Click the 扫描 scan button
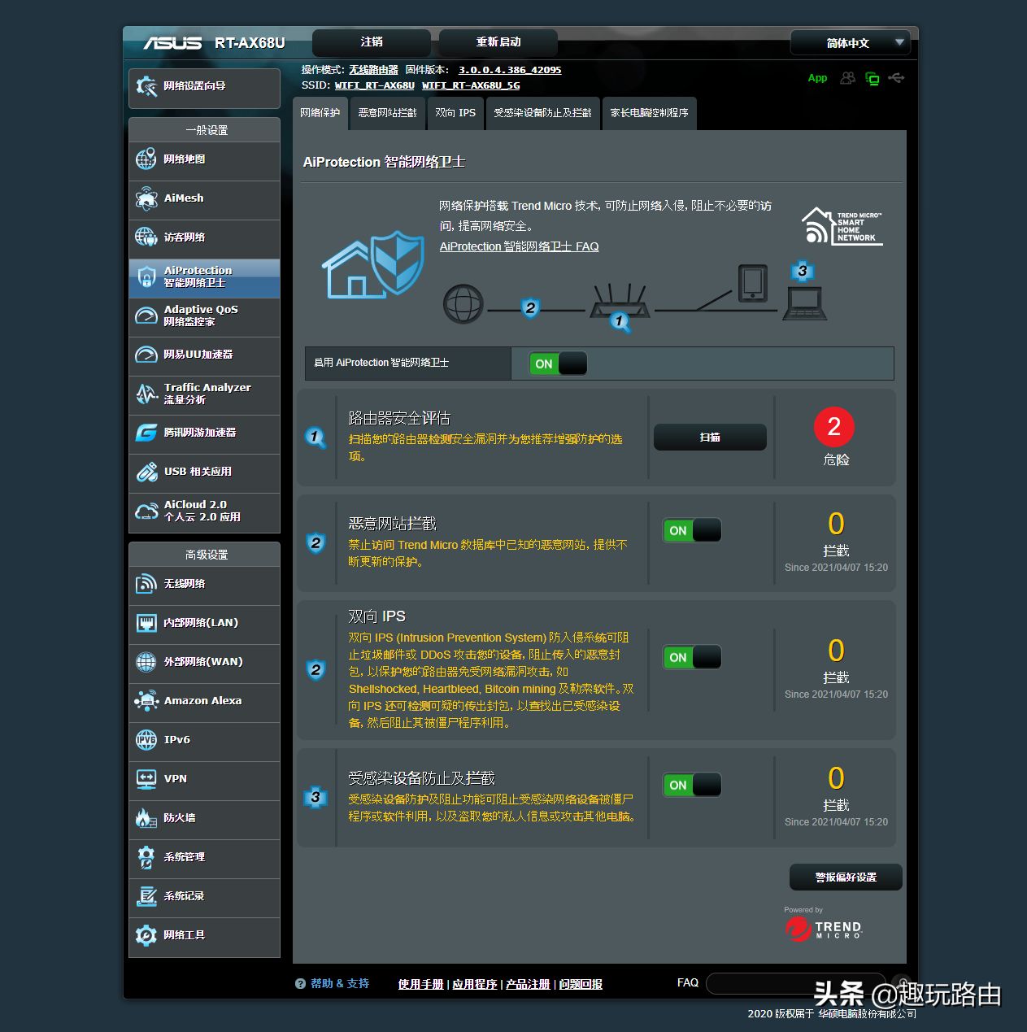This screenshot has width=1027, height=1032. coord(710,438)
